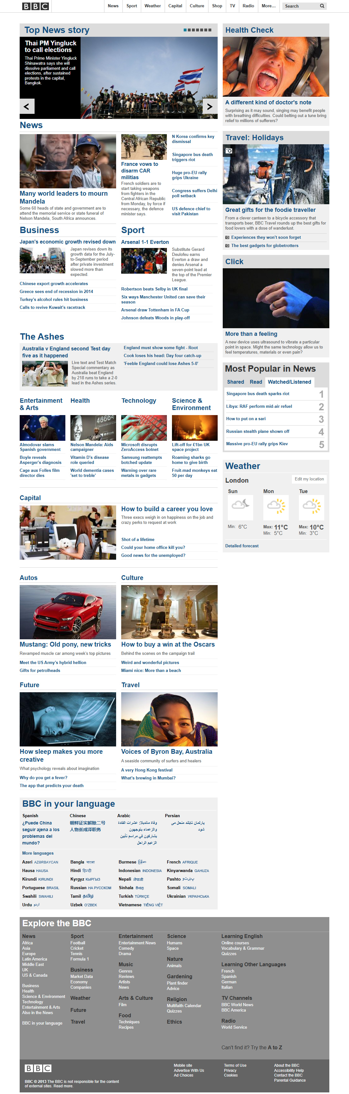Open Russian stealth plane shown off
The image size is (349, 1094).
tap(258, 432)
